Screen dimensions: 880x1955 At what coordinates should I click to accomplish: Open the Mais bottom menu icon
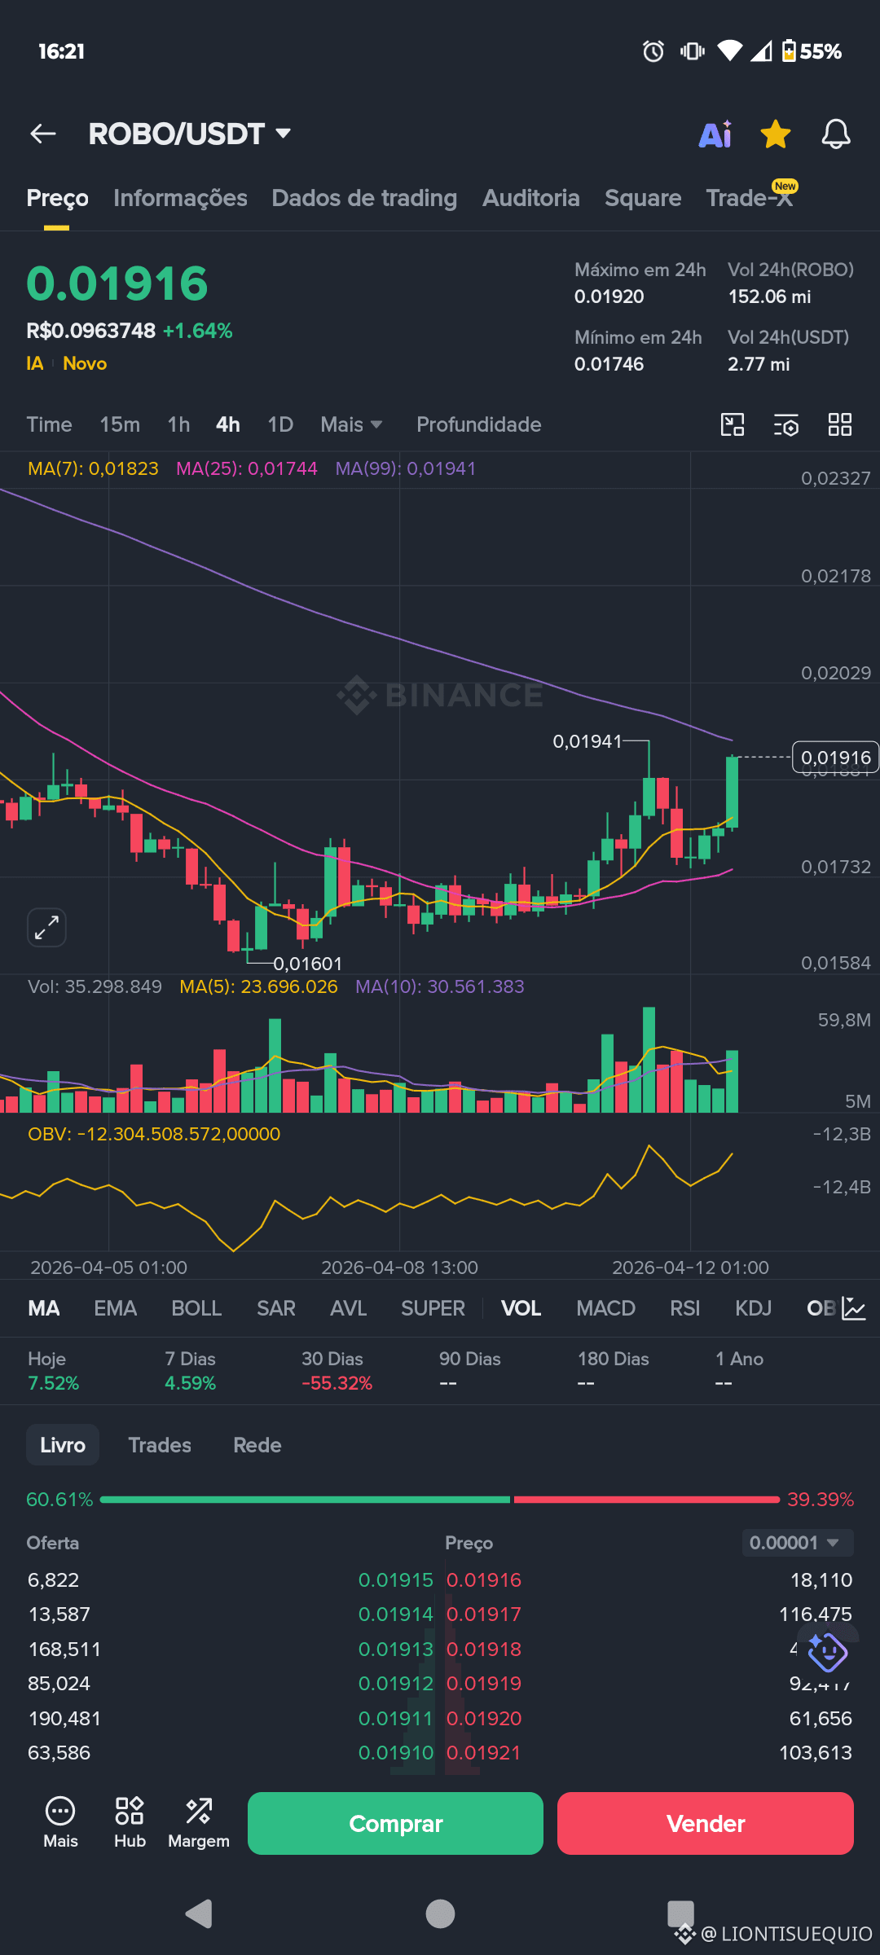tap(60, 1822)
